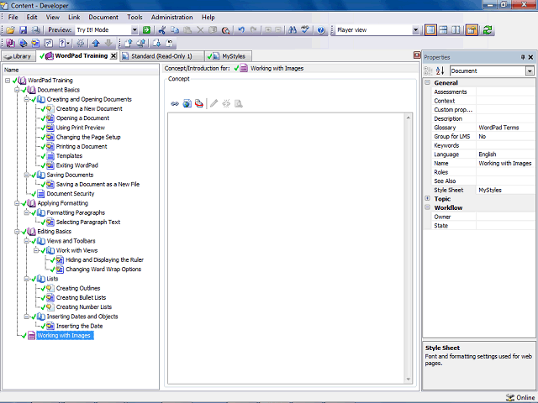Click the Online status indicator
538x403 pixels.
point(520,397)
